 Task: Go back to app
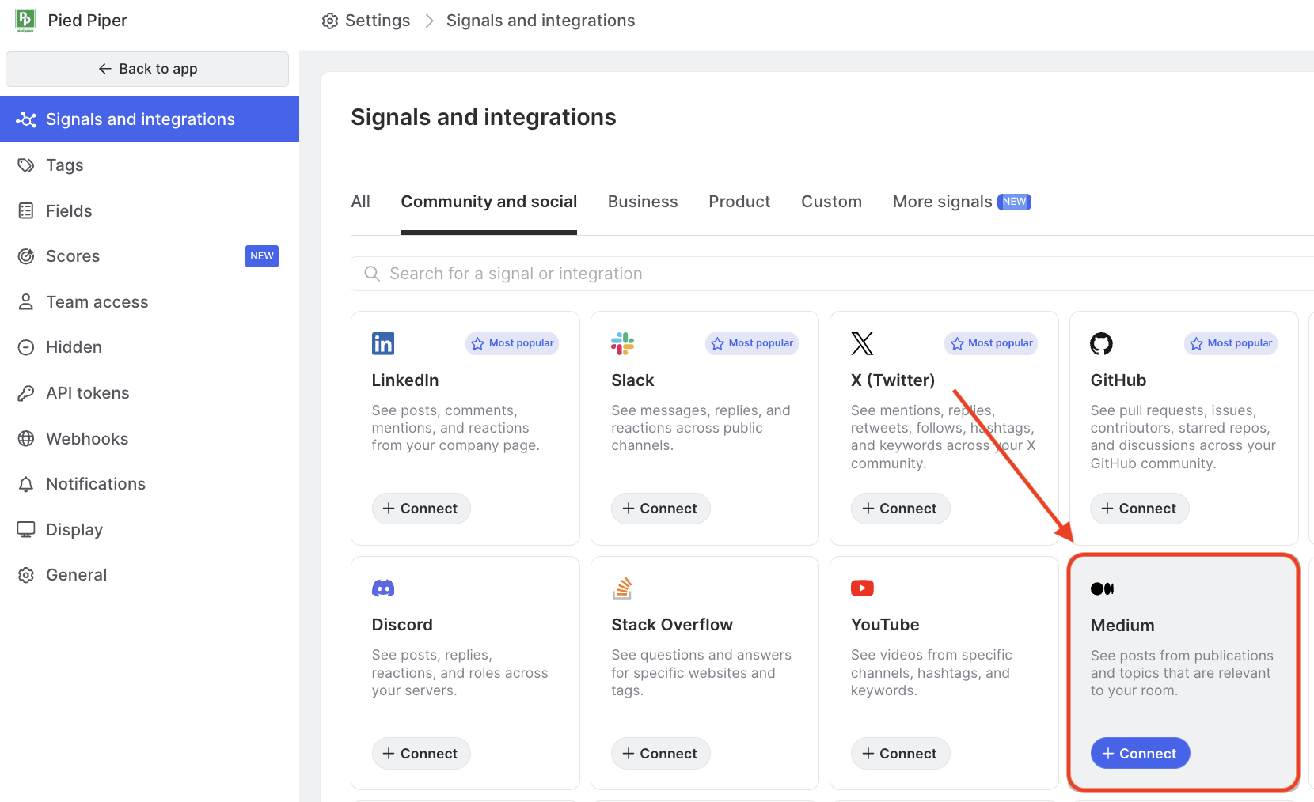click(147, 69)
